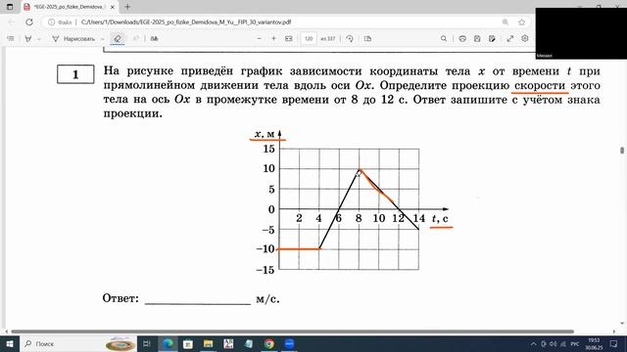Click the word скорости in the problem

click(x=540, y=85)
